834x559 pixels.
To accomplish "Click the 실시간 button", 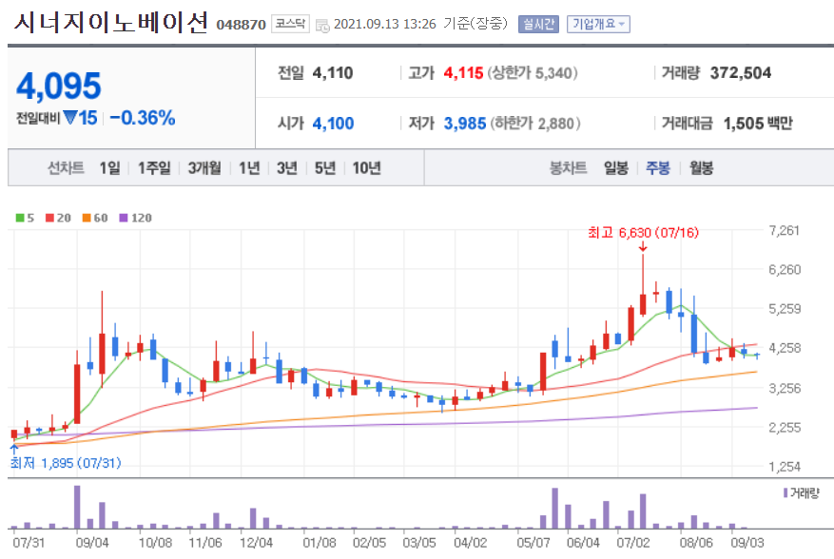I will (x=540, y=24).
